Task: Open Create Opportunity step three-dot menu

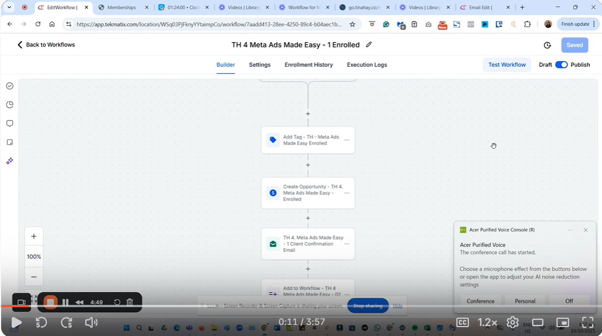Action: pos(347,193)
